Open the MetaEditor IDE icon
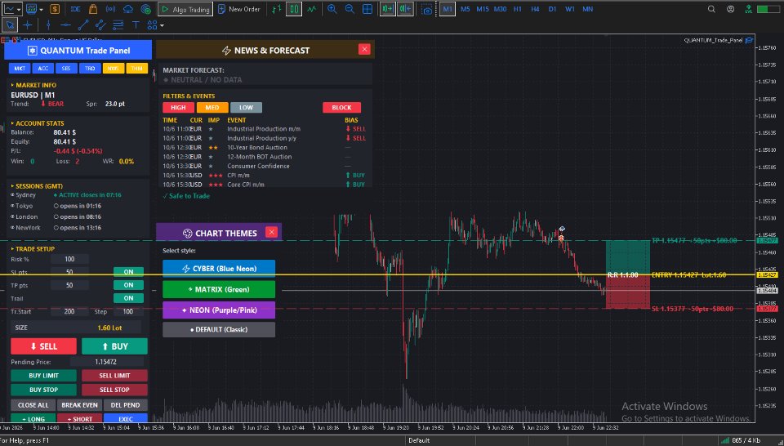This screenshot has height=446, width=784. pyautogui.click(x=75, y=9)
